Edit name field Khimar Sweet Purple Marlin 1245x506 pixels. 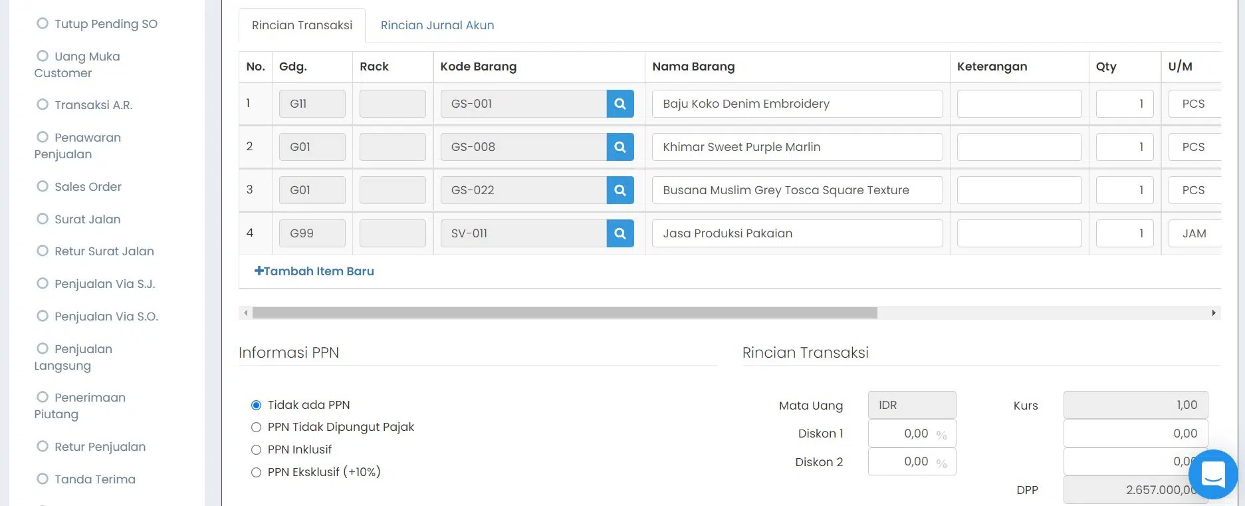797,147
